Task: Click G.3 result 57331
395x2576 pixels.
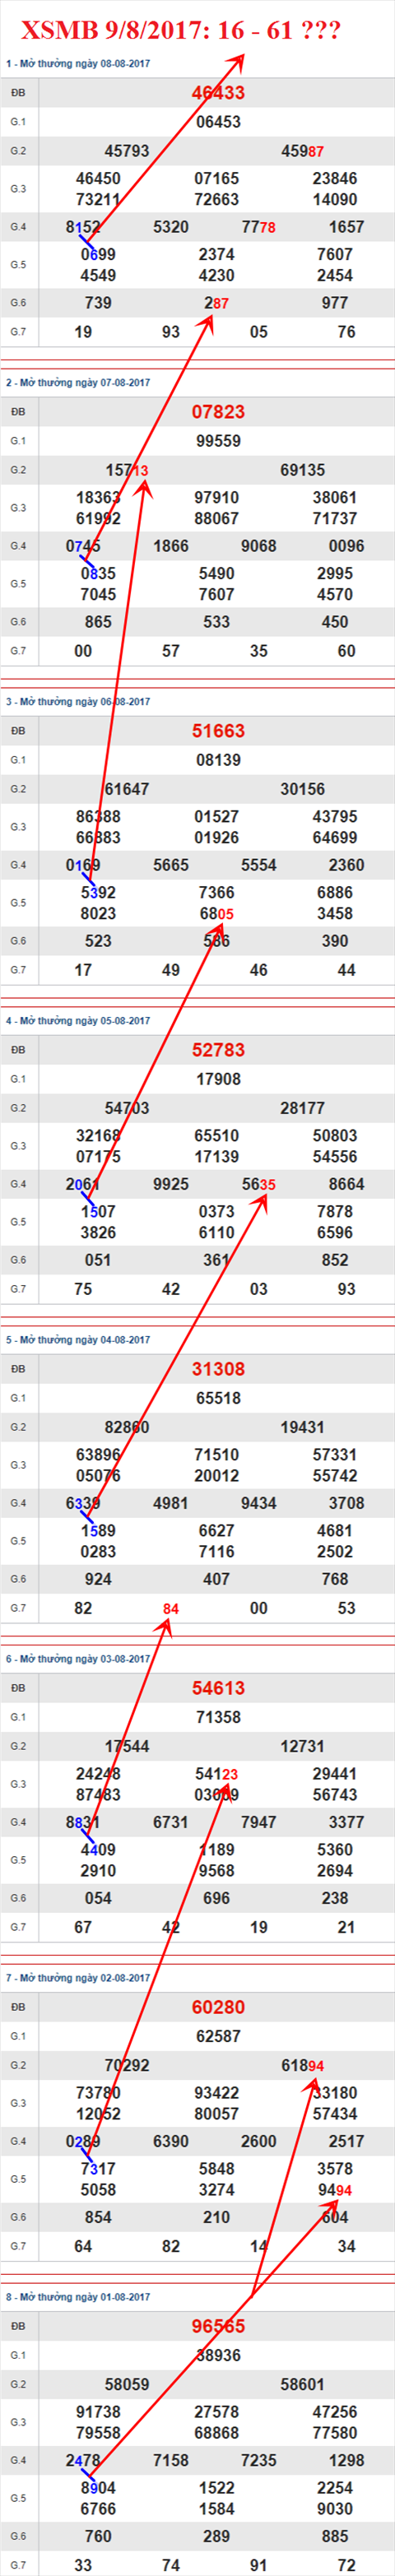Action: (x=335, y=1454)
